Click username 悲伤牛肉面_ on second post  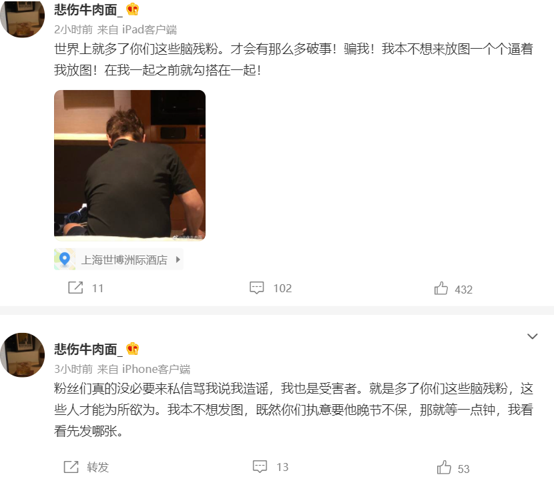click(88, 350)
